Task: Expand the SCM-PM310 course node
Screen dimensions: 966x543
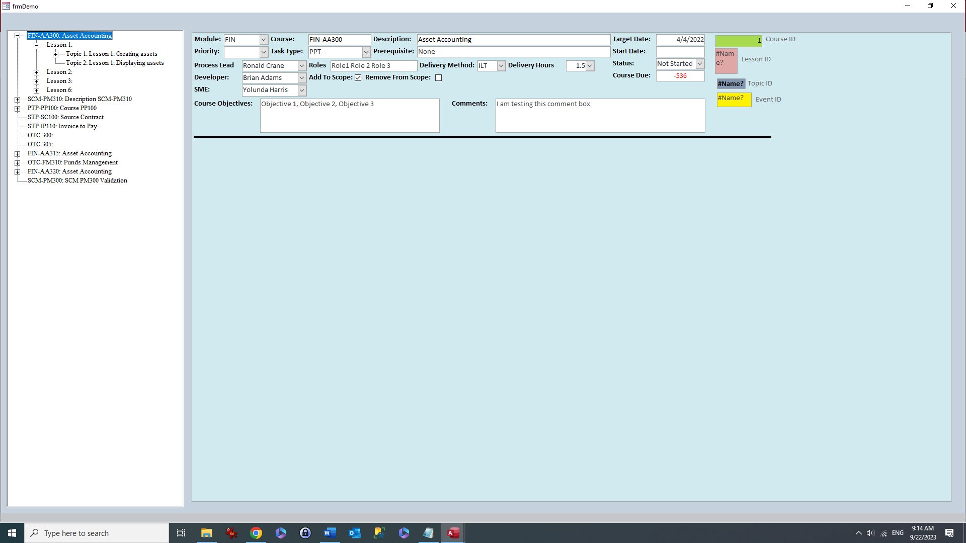Action: [x=17, y=99]
